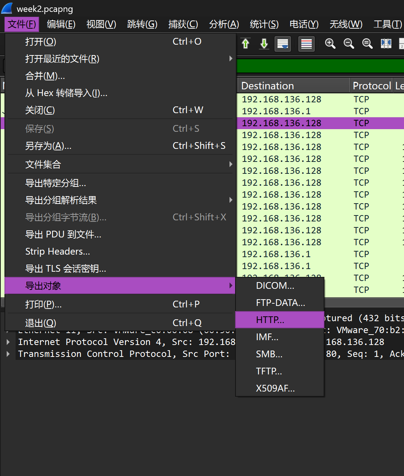404x476 pixels.
Task: Select FTP-DATA... export object option
Action: click(280, 303)
